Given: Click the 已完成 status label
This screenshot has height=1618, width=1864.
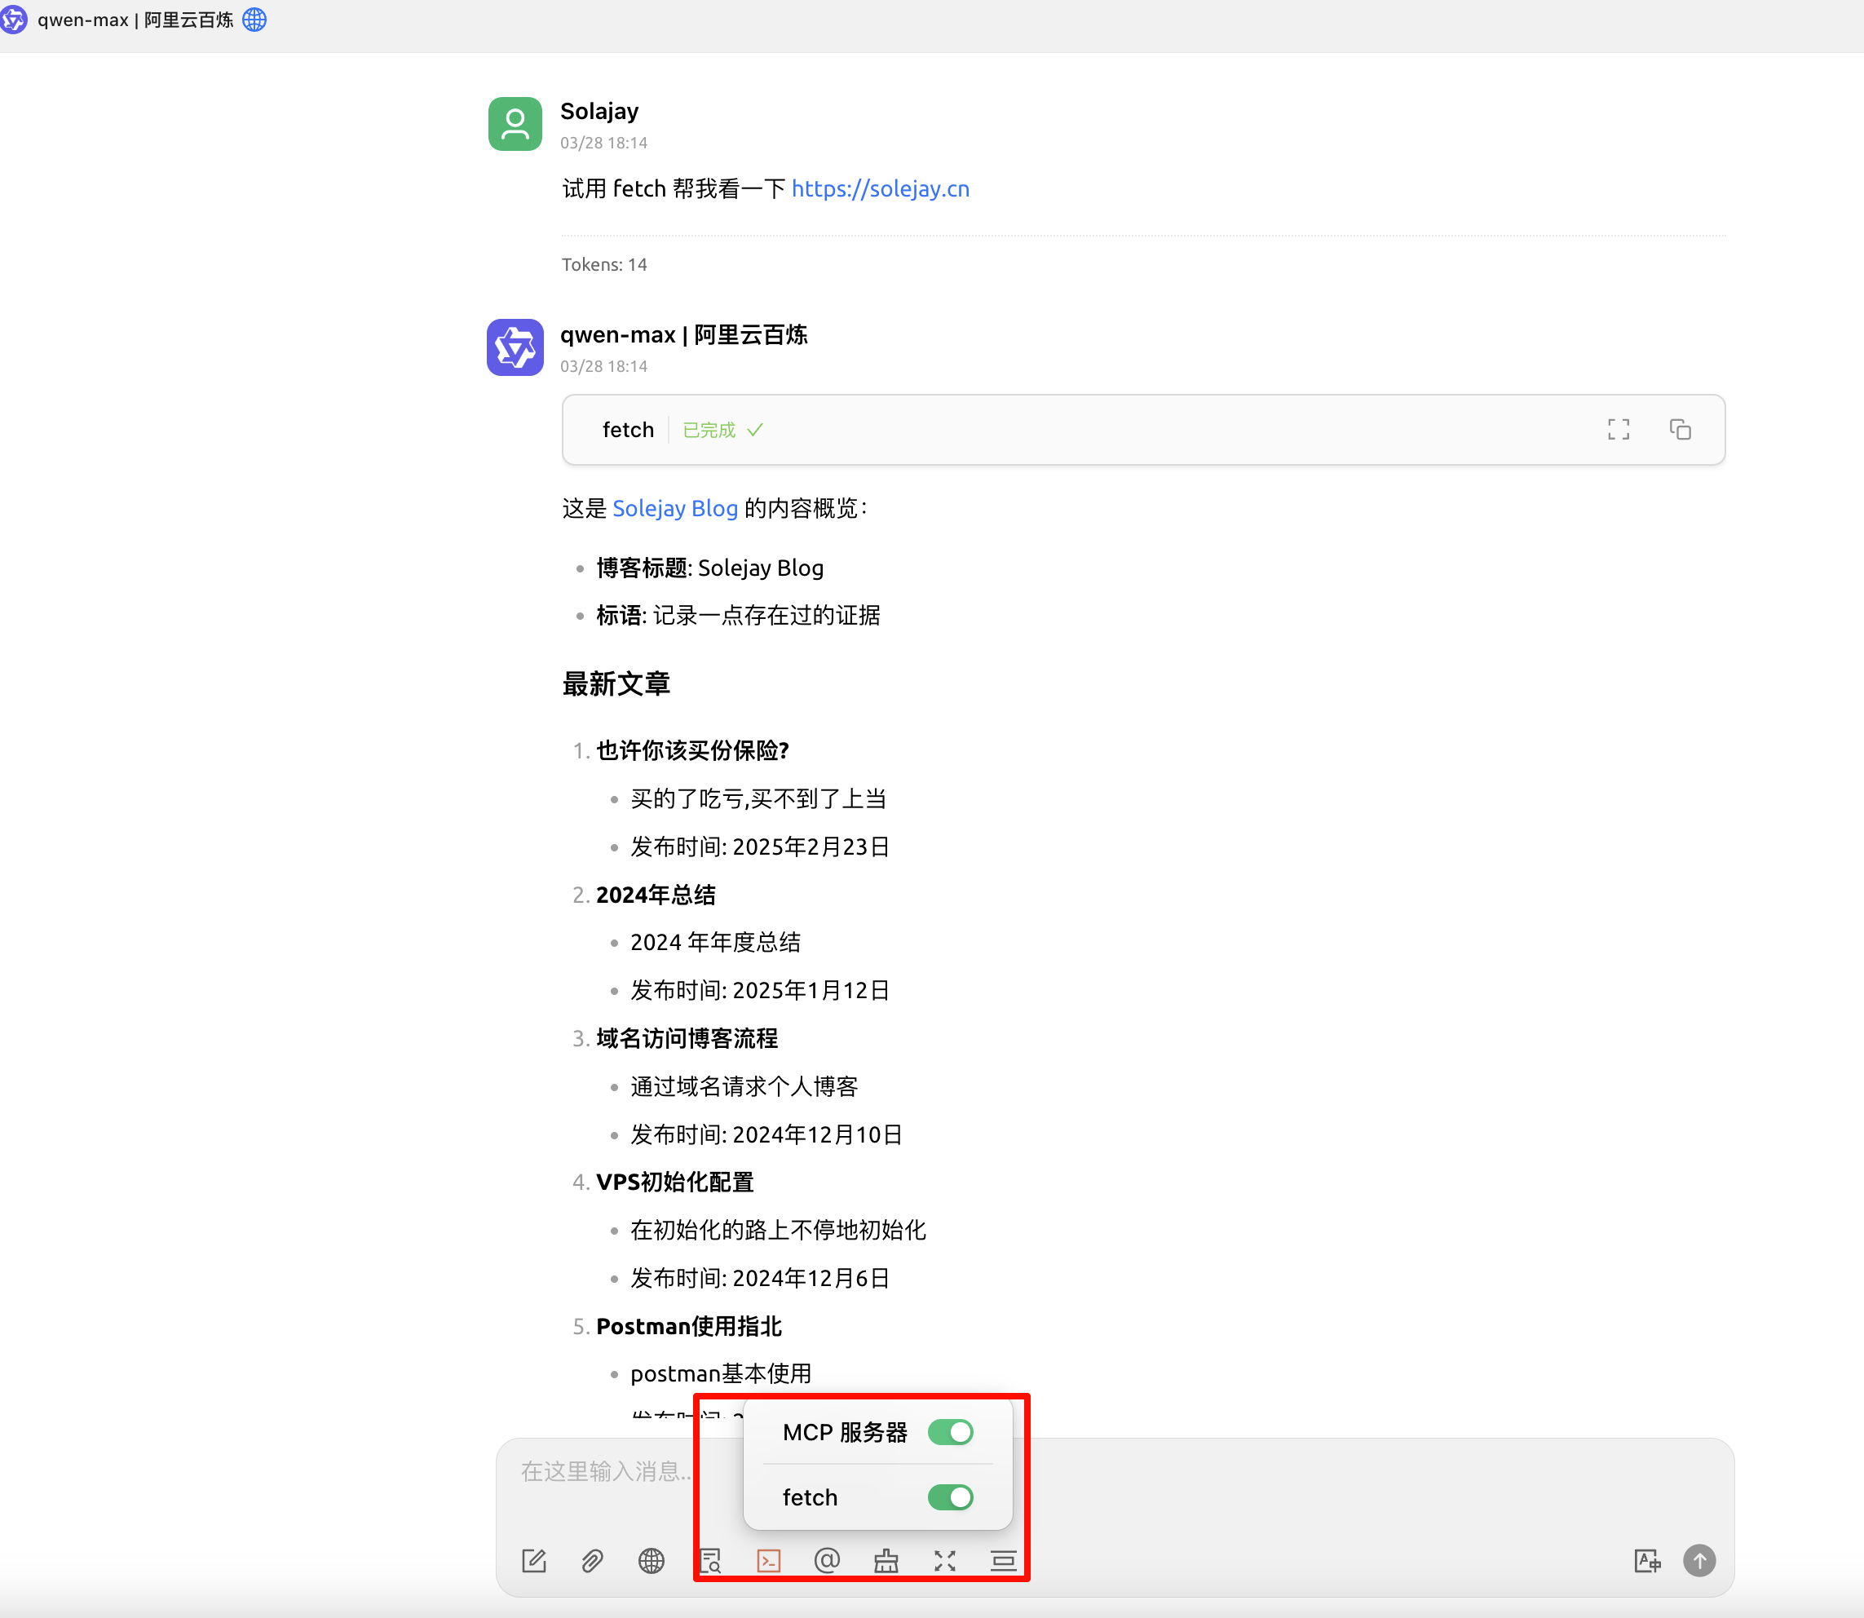Looking at the screenshot, I should (709, 430).
